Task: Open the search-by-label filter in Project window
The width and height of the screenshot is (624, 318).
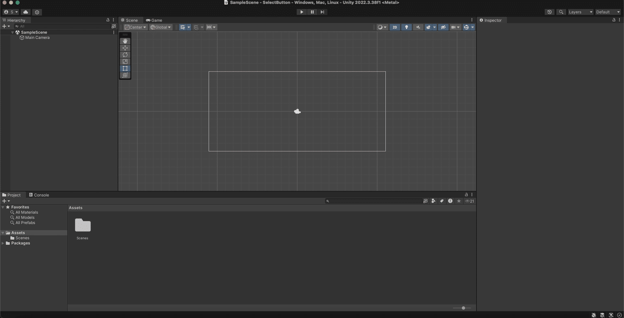Action: pos(441,201)
